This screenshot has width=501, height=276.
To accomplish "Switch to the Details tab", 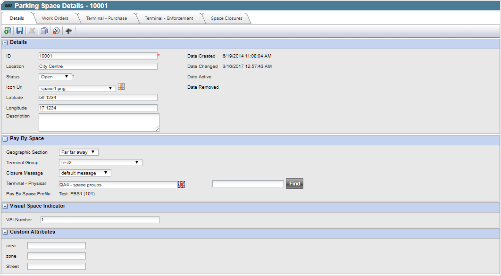I will pyautogui.click(x=17, y=18).
